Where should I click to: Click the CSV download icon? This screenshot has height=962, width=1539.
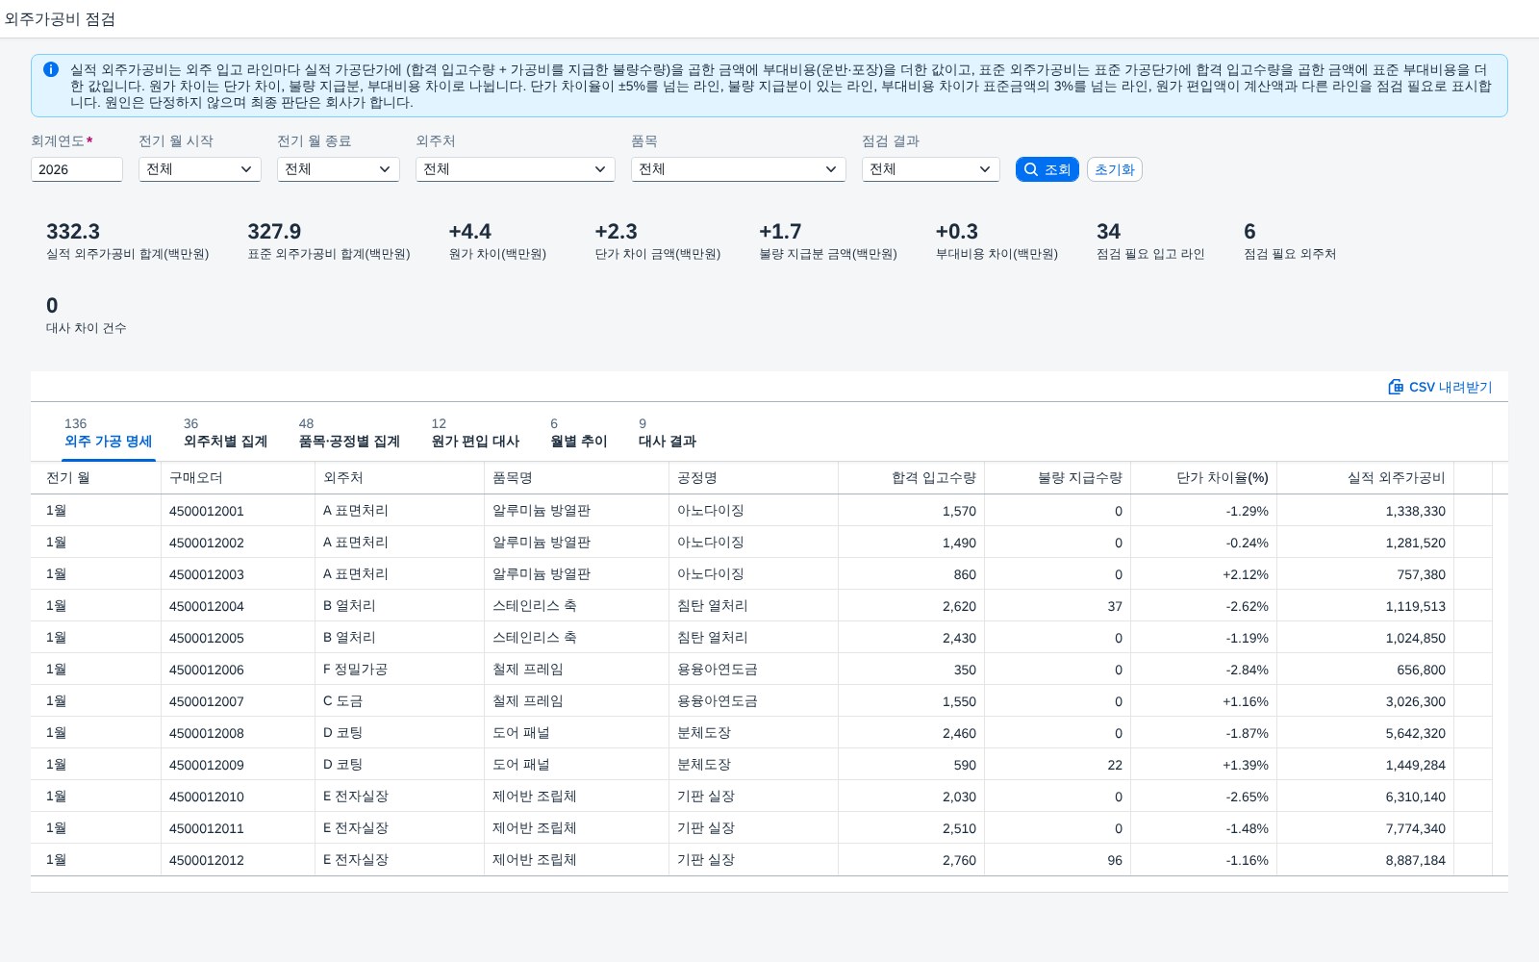coord(1396,387)
